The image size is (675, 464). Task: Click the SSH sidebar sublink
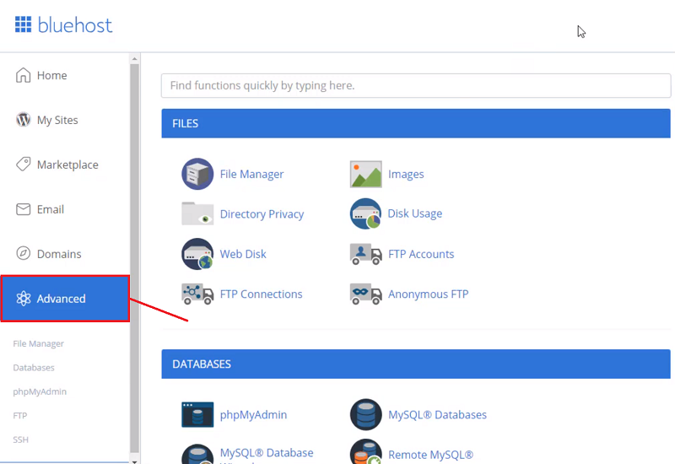20,440
